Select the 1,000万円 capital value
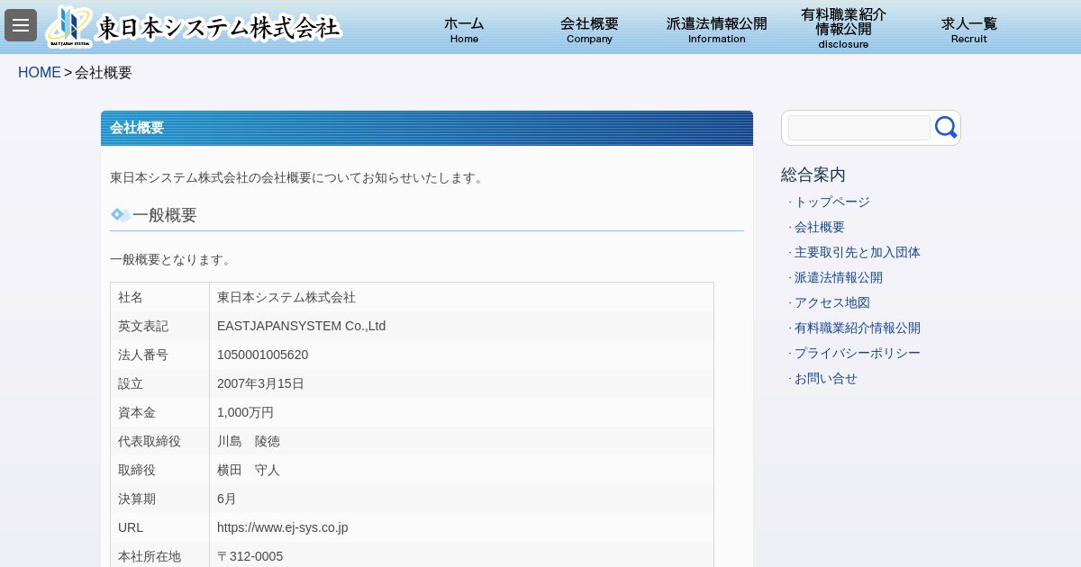1081x567 pixels. click(x=245, y=412)
